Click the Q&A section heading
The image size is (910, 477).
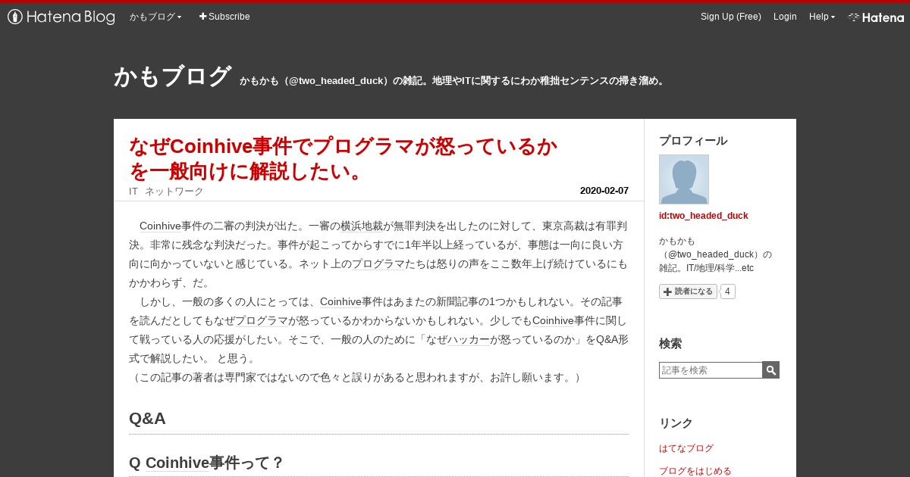click(147, 419)
